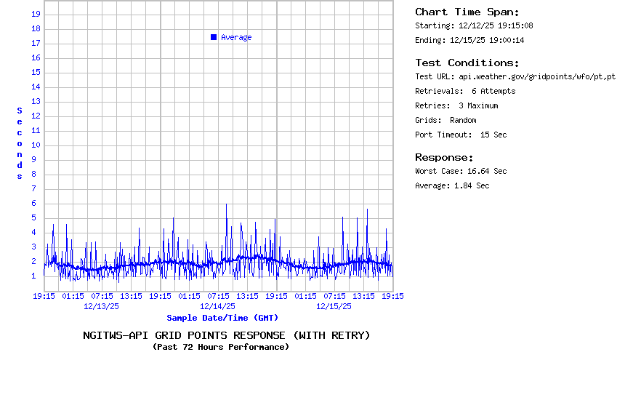This screenshot has height=400, width=625.
Task: Click the vertical Seconds axis label
Action: (20, 143)
